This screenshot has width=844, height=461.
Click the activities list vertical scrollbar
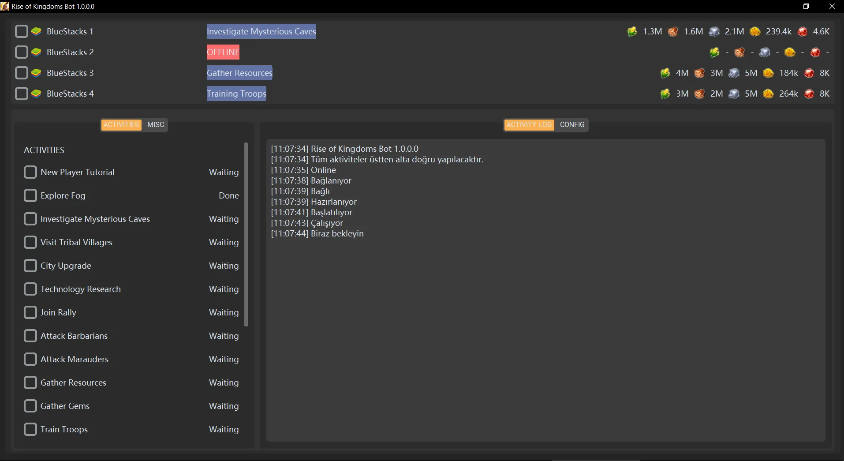pos(246,234)
